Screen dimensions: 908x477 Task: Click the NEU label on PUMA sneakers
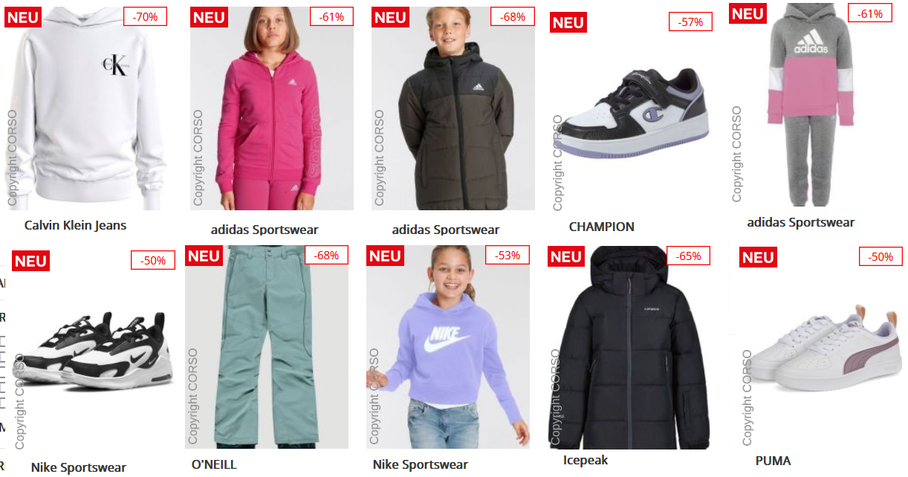pyautogui.click(x=758, y=258)
